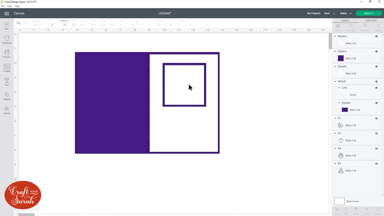The width and height of the screenshot is (384, 216).
Task: Hide the Attach group layer
Action: [x=376, y=81]
